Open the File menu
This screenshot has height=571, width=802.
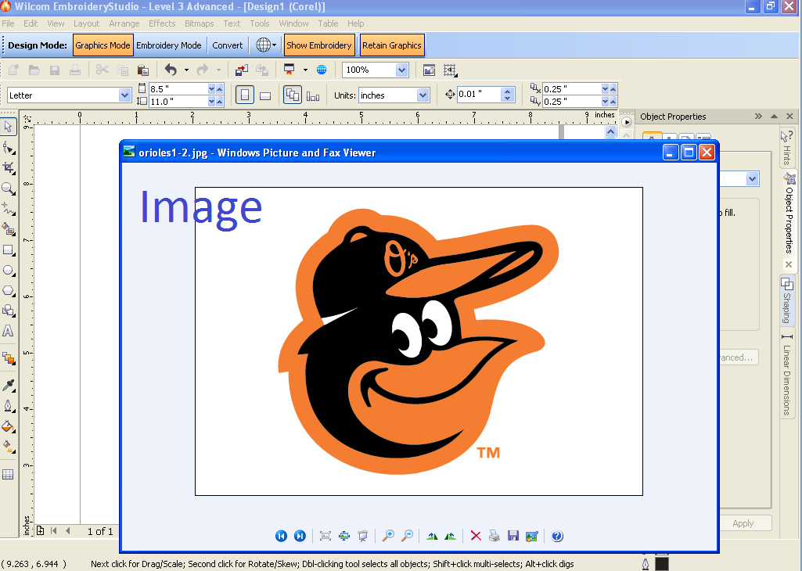pyautogui.click(x=8, y=23)
